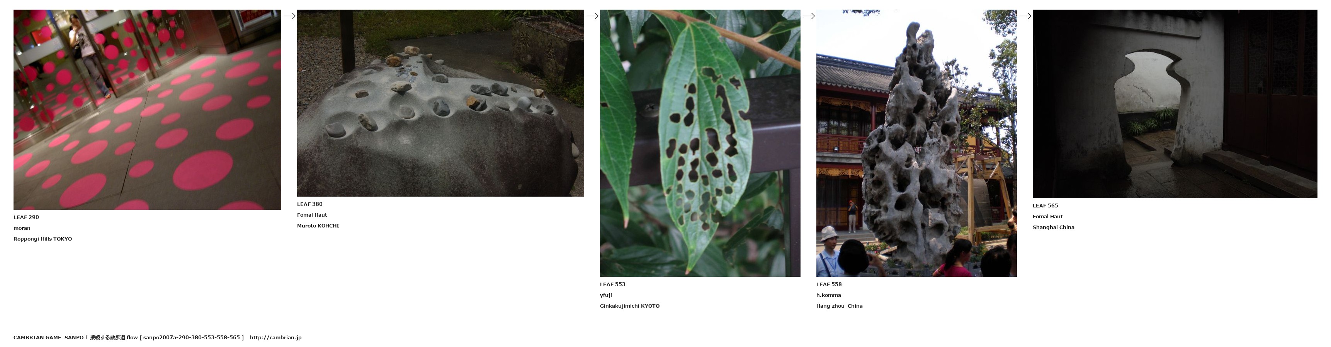Click Ginkakujimichi KYOTO location text
This screenshot has width=1331, height=347.
point(630,306)
